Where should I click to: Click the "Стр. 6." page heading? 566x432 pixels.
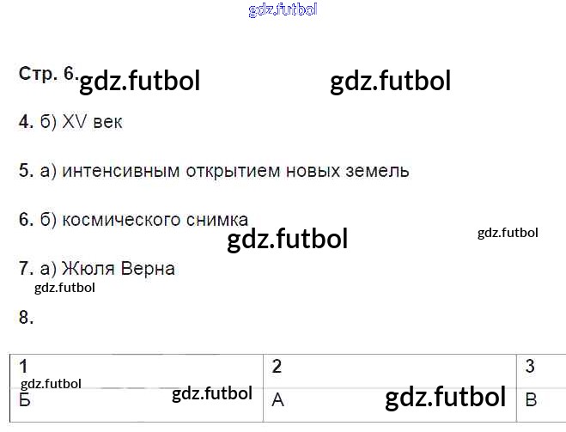pos(48,74)
